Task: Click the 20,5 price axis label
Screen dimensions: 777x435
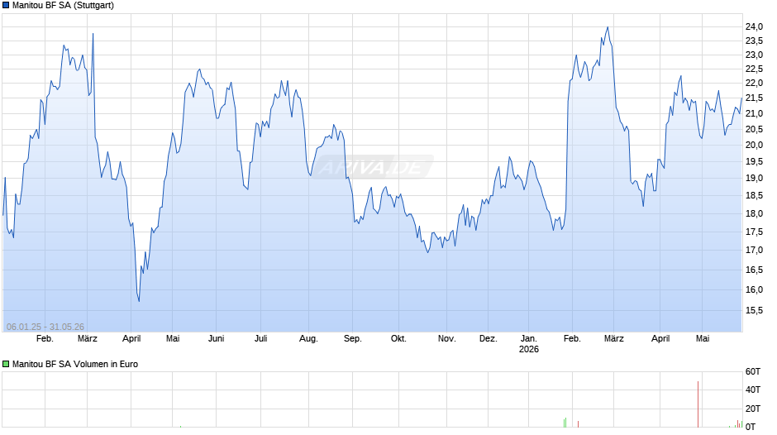Action: click(x=754, y=130)
